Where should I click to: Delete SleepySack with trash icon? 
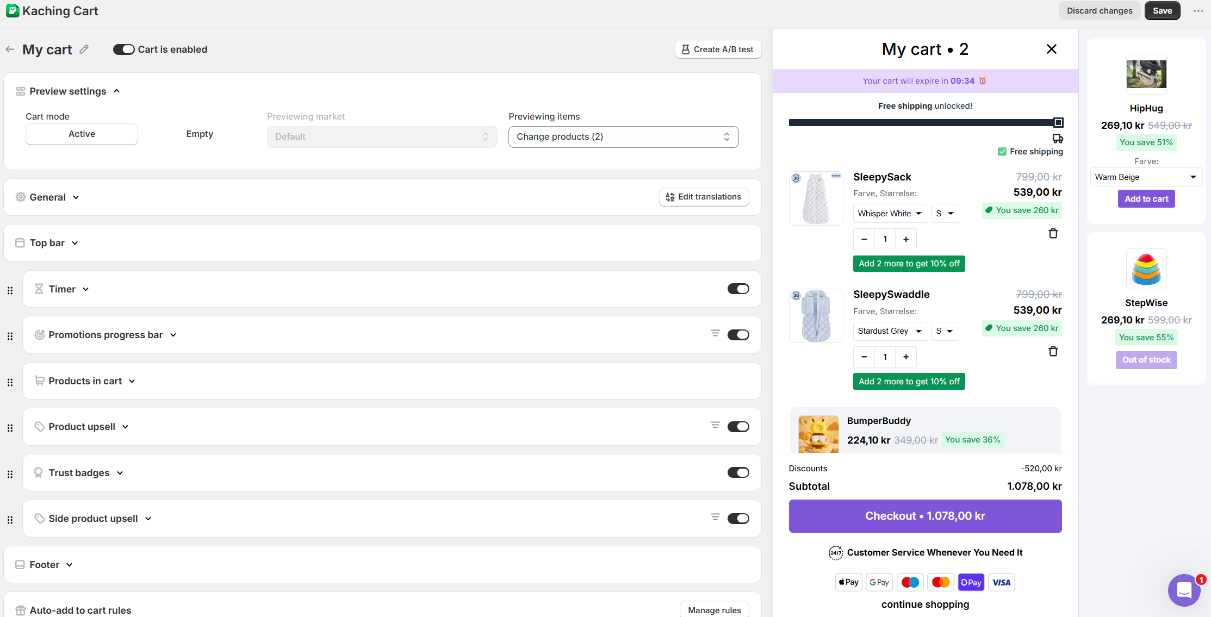click(x=1053, y=233)
